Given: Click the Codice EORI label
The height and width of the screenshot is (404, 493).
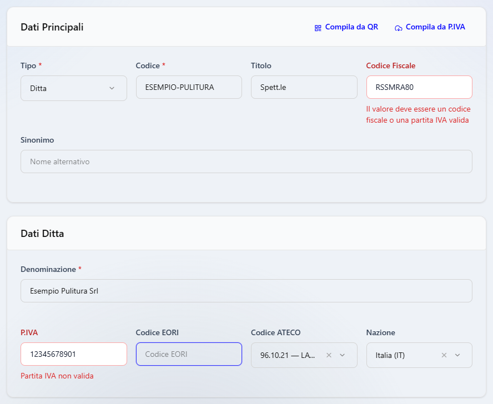Looking at the screenshot, I should [157, 332].
